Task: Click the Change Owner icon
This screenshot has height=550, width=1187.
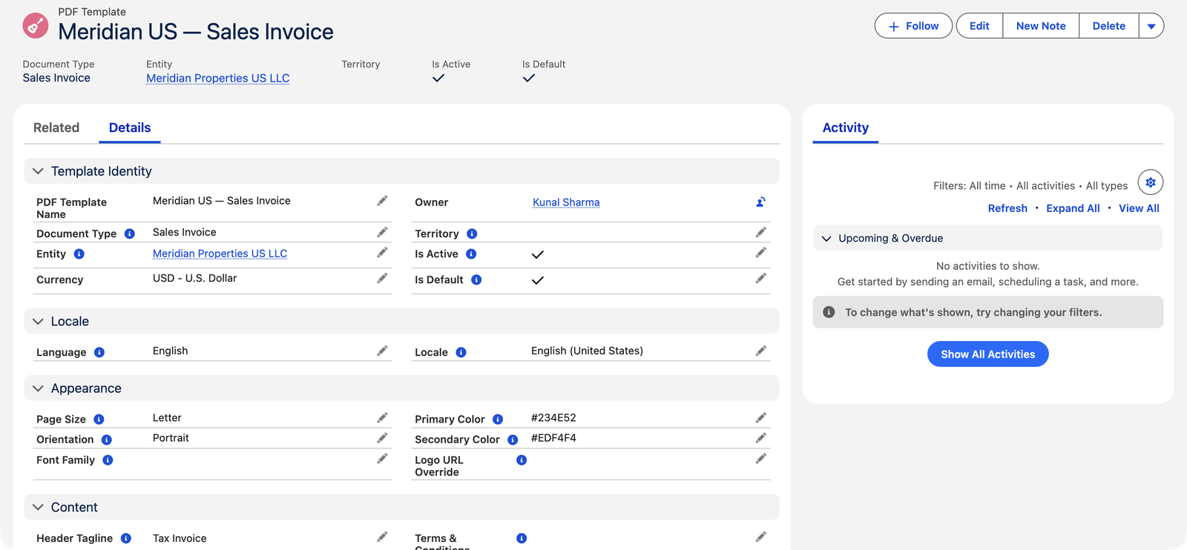Action: [760, 202]
